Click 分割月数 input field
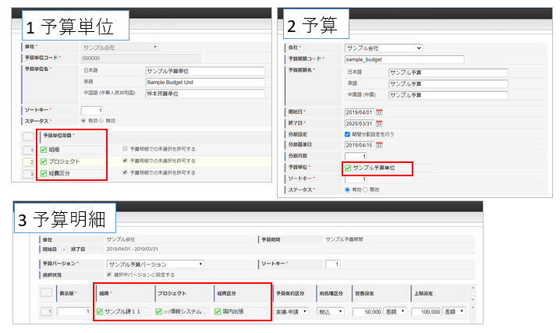 coord(356,156)
